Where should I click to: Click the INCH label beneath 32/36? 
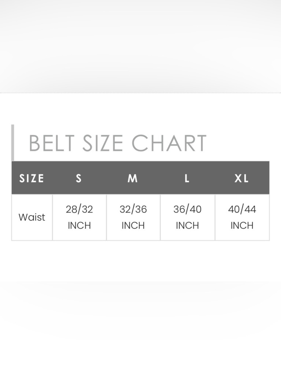pyautogui.click(x=133, y=225)
